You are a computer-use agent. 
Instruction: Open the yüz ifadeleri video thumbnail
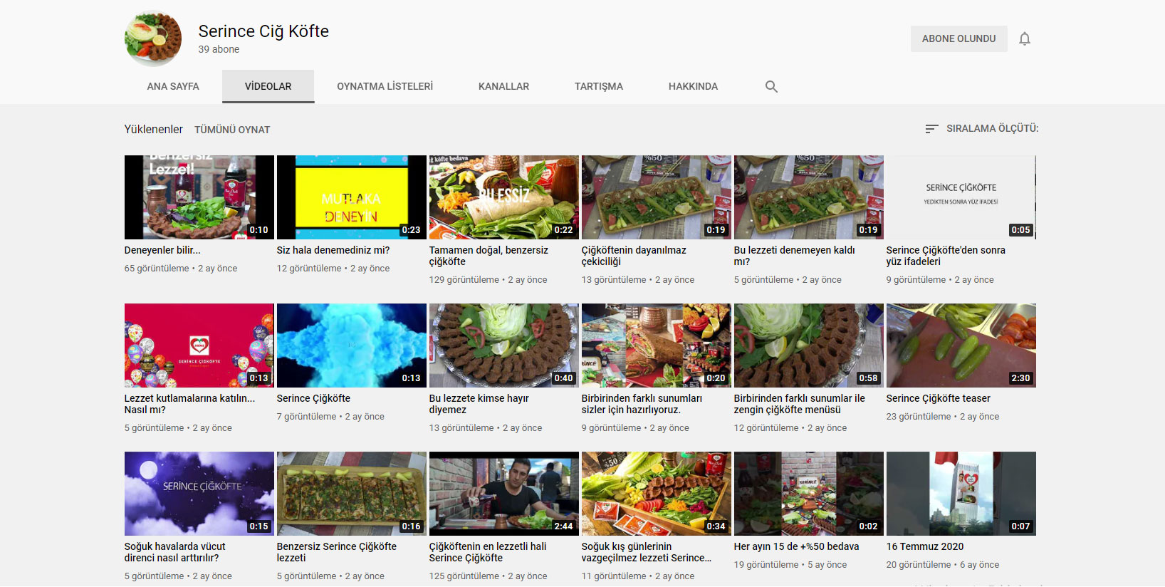pyautogui.click(x=961, y=197)
